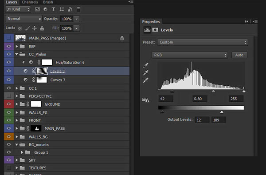266x175 pixels.
Task: Switch to the Brush tab
Action: click(x=48, y=2)
